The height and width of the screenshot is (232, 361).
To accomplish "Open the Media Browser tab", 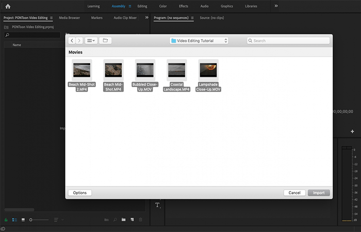I will click(69, 18).
